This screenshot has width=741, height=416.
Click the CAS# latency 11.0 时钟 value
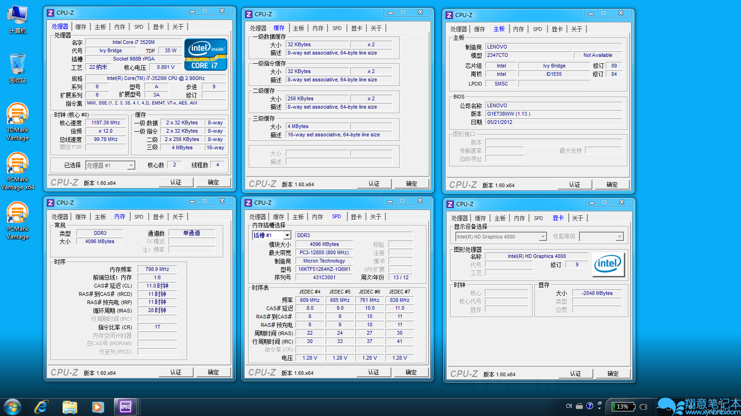(157, 286)
